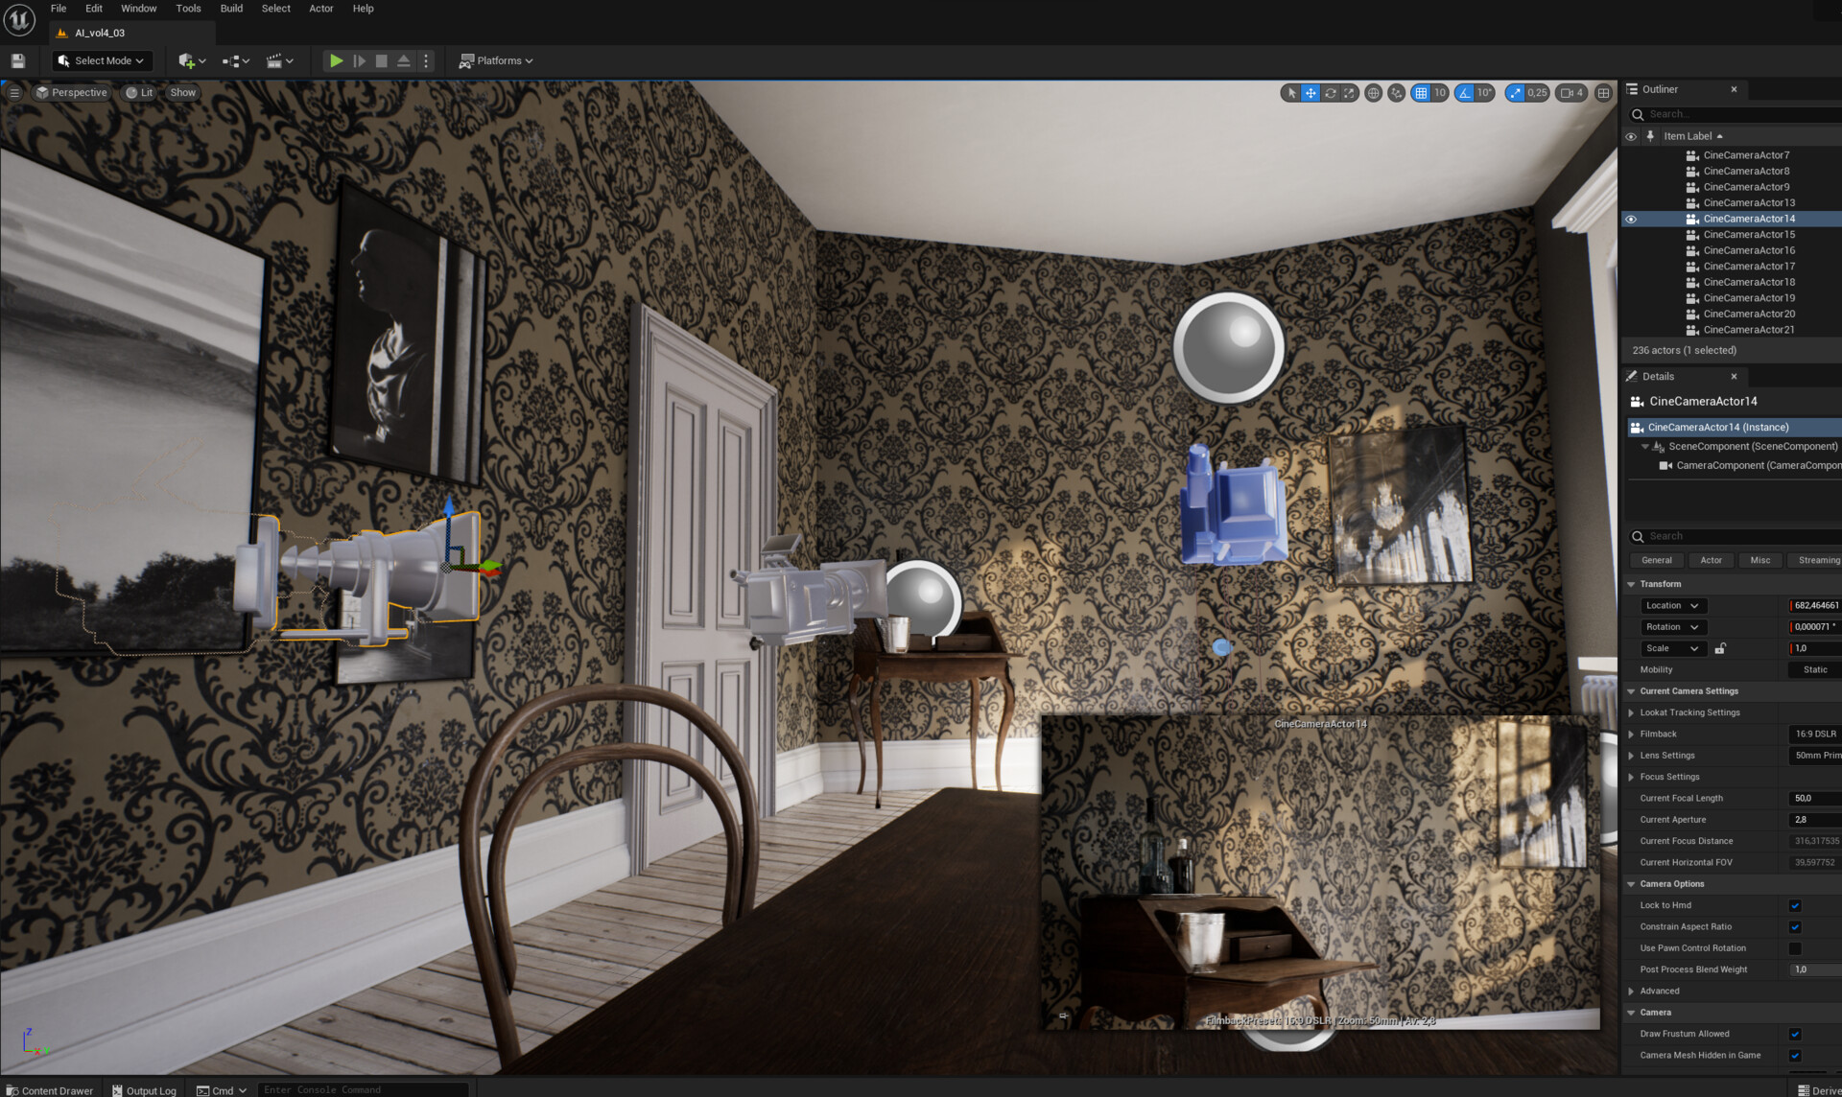Select the Scale tool in the viewport toolbar
Image resolution: width=1842 pixels, height=1097 pixels.
point(1350,93)
